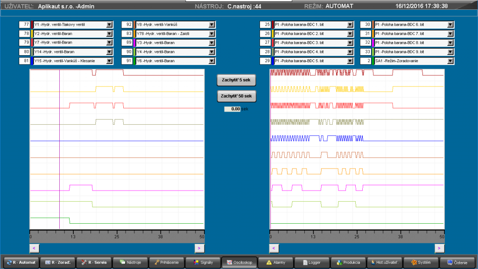The height and width of the screenshot is (269, 478).
Task: Switch to the R - Servis tab
Action: point(94,262)
